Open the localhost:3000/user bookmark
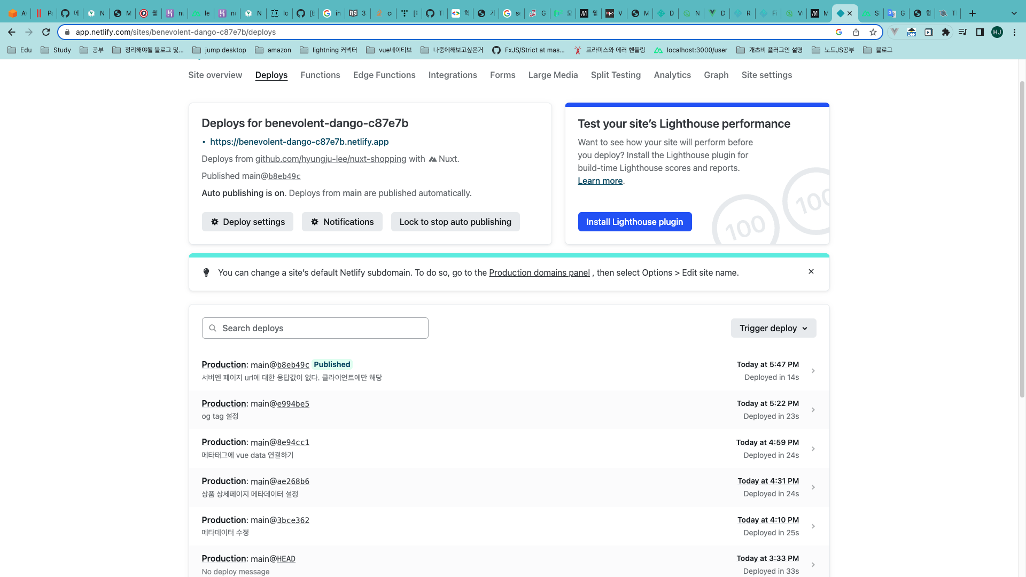The image size is (1026, 577). point(691,50)
